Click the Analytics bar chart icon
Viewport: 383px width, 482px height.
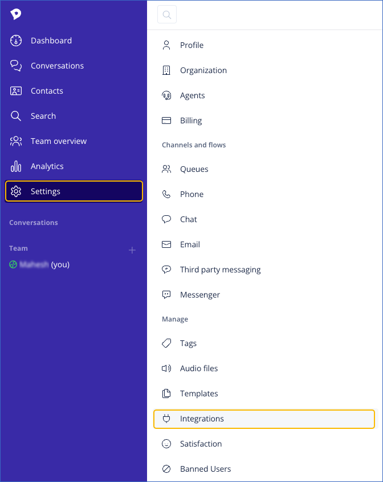[x=16, y=166]
